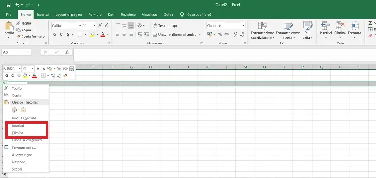Click the ribbon text orientation icon
The image size is (376, 178).
pos(140,25)
